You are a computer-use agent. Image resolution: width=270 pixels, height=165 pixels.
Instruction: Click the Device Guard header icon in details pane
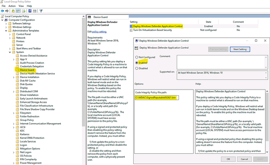click(x=89, y=17)
